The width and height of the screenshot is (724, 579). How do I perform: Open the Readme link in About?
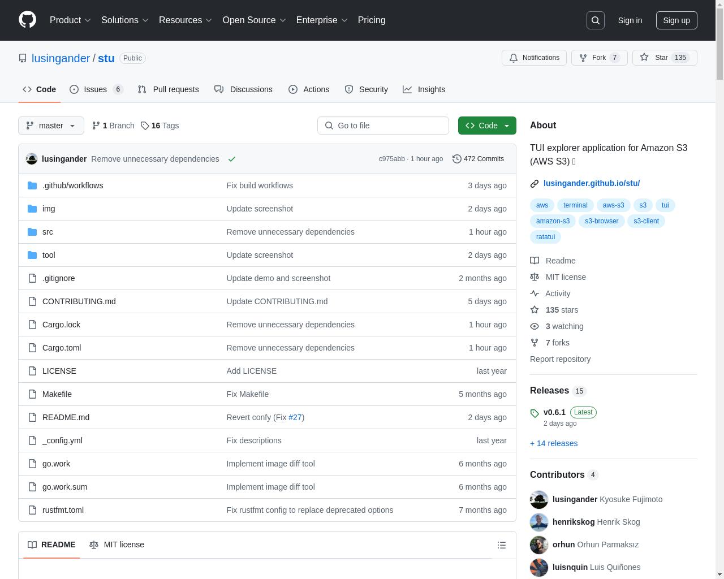point(553,261)
